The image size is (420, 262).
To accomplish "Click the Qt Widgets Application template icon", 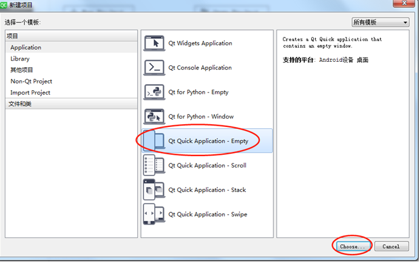I will coord(154,44).
